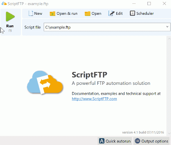Click the ScriptFTP title bar app icon
Image resolution: width=171 pixels, height=145 pixels.
(x=4, y=3)
